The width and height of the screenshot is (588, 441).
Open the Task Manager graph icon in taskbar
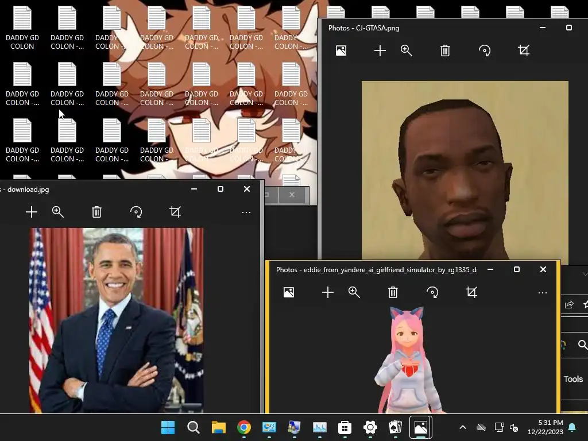pyautogui.click(x=319, y=427)
